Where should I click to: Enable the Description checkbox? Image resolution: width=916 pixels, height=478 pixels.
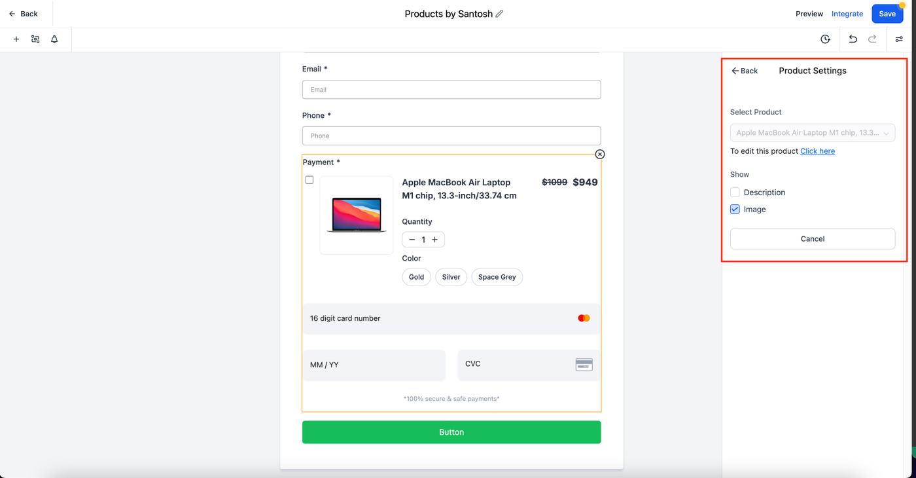tap(735, 193)
